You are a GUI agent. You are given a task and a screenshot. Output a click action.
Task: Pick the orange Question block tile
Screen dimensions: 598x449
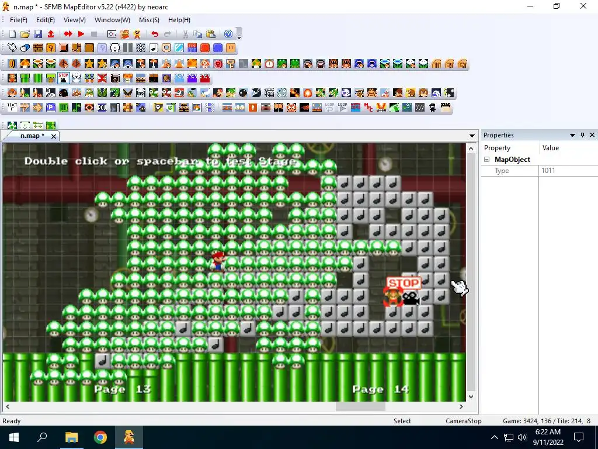(51, 48)
